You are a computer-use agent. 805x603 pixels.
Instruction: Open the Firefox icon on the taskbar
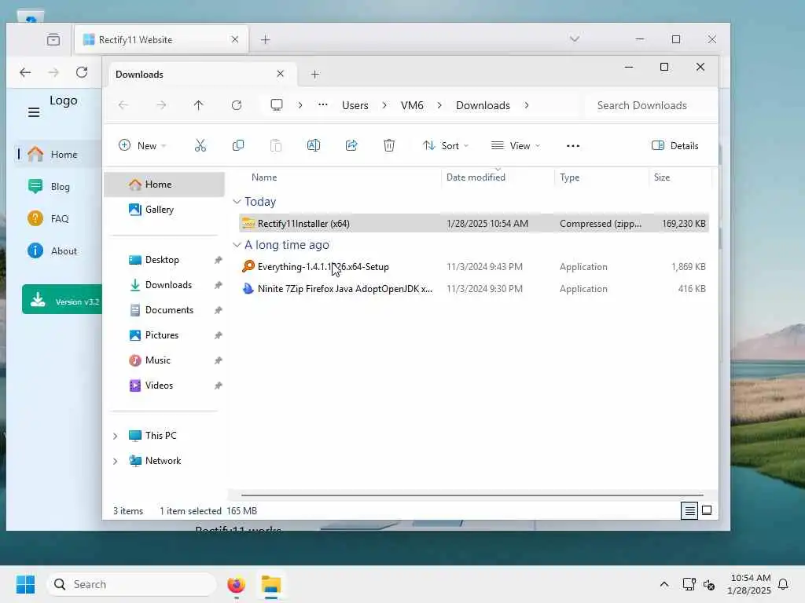[x=237, y=584]
